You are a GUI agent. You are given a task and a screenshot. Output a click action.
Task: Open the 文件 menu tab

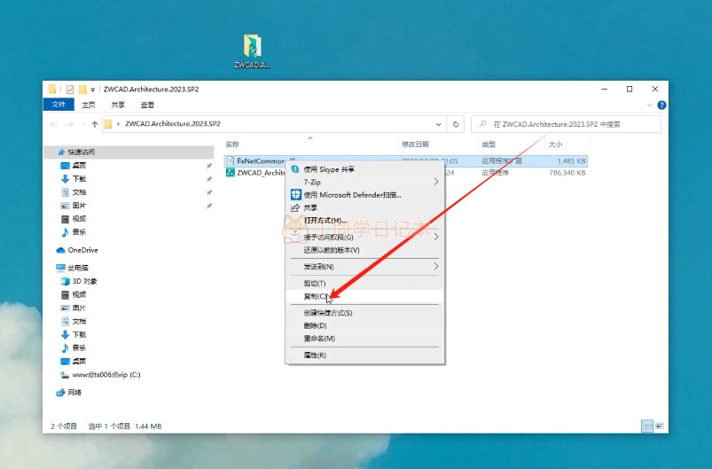tap(59, 105)
